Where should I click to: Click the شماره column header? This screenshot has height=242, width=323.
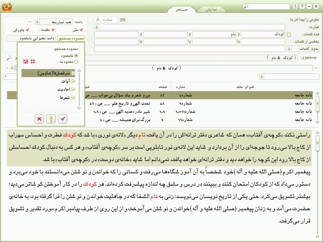pos(181,87)
